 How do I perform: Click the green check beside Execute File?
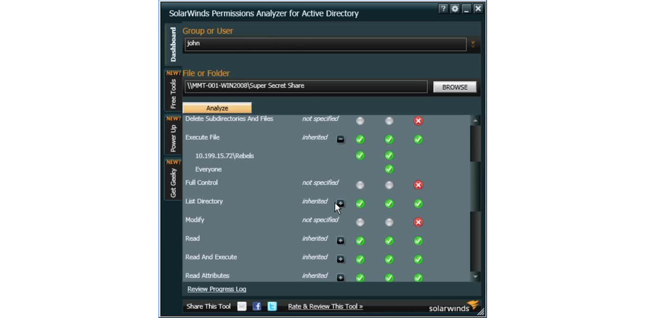click(359, 139)
